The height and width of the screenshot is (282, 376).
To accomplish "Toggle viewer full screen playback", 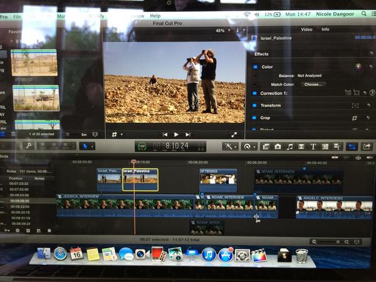I will [x=234, y=135].
